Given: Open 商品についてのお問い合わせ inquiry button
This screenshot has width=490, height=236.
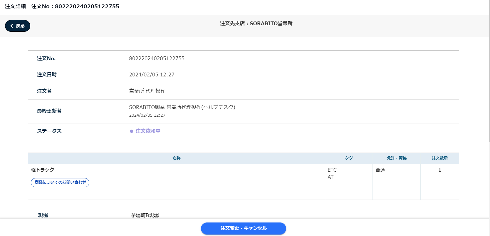Looking at the screenshot, I should tap(60, 183).
